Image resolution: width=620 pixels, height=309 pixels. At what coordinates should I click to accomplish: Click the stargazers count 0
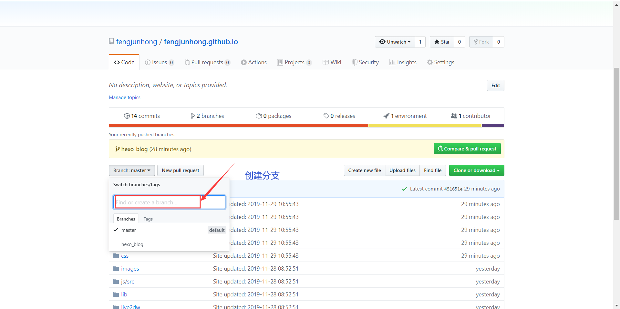[459, 42]
